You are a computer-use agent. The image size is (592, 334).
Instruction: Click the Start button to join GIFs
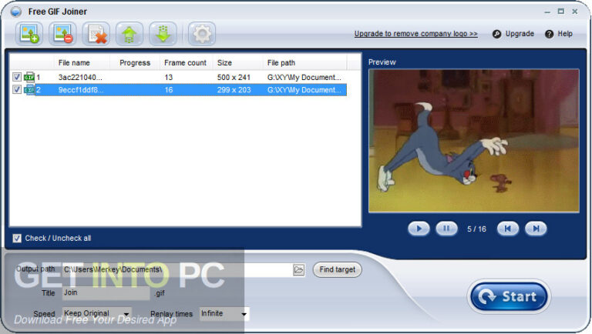point(509,297)
